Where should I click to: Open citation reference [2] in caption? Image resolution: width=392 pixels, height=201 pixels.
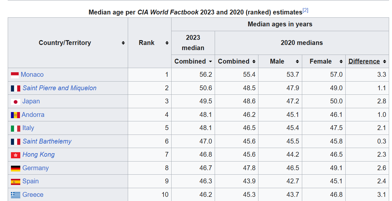pos(305,10)
